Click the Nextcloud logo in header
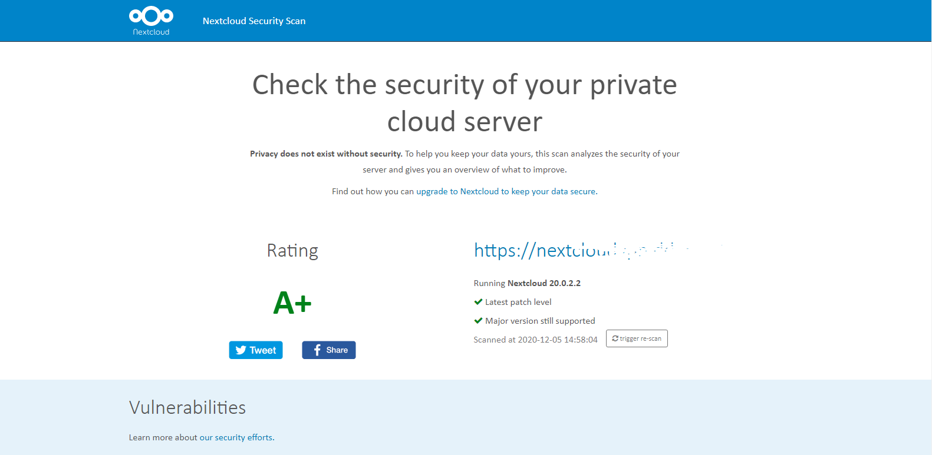Image resolution: width=932 pixels, height=455 pixels. point(151,21)
